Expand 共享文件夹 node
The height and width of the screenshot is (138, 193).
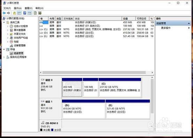(8, 34)
